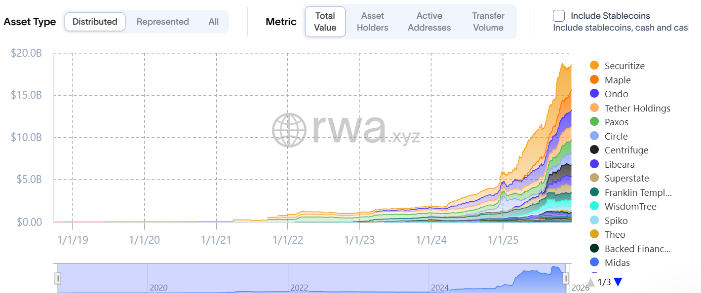Click the Tether Holdings legend label
701x293 pixels.
[x=637, y=108]
